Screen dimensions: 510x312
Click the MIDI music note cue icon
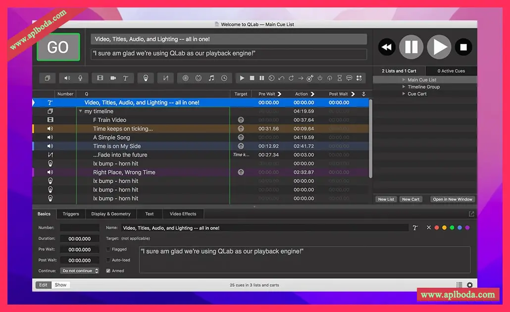(x=211, y=78)
